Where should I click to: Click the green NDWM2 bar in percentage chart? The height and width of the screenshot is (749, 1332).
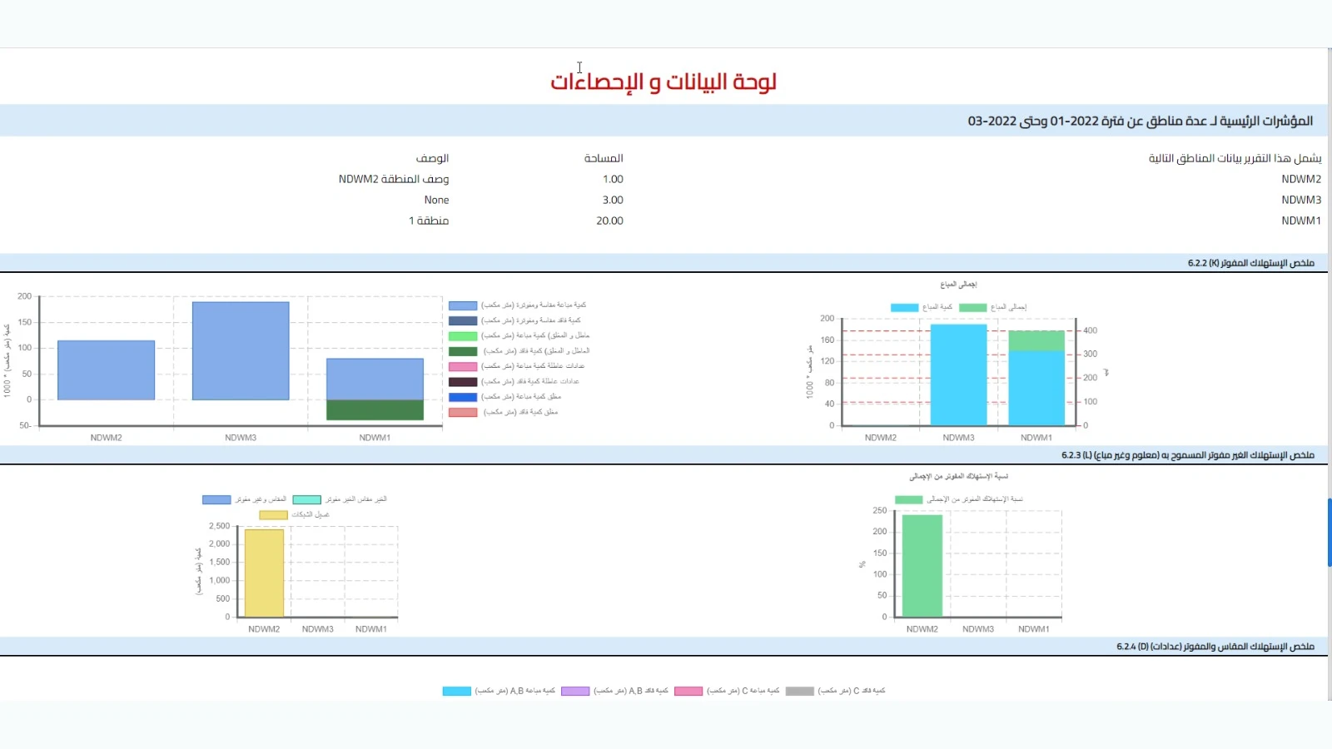[x=922, y=566]
